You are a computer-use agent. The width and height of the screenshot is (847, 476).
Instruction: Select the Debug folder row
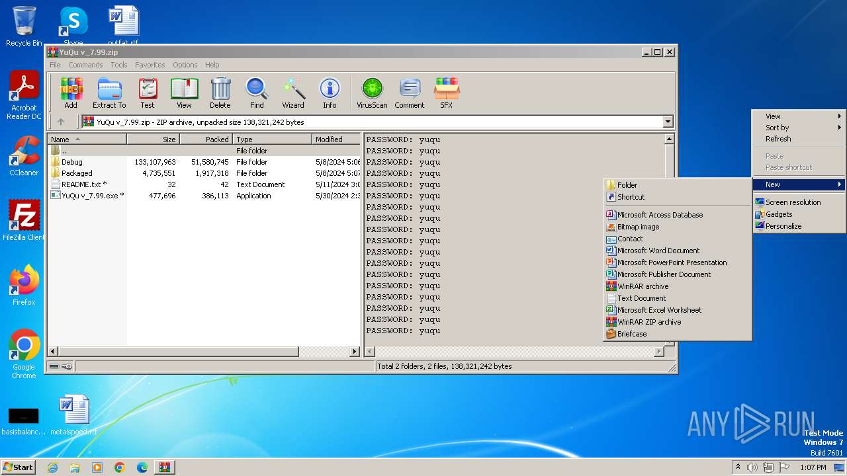tap(204, 162)
